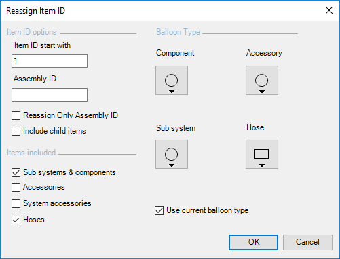The height and width of the screenshot is (259, 340).
Task: Toggle Use current balloon type
Action: (x=159, y=210)
